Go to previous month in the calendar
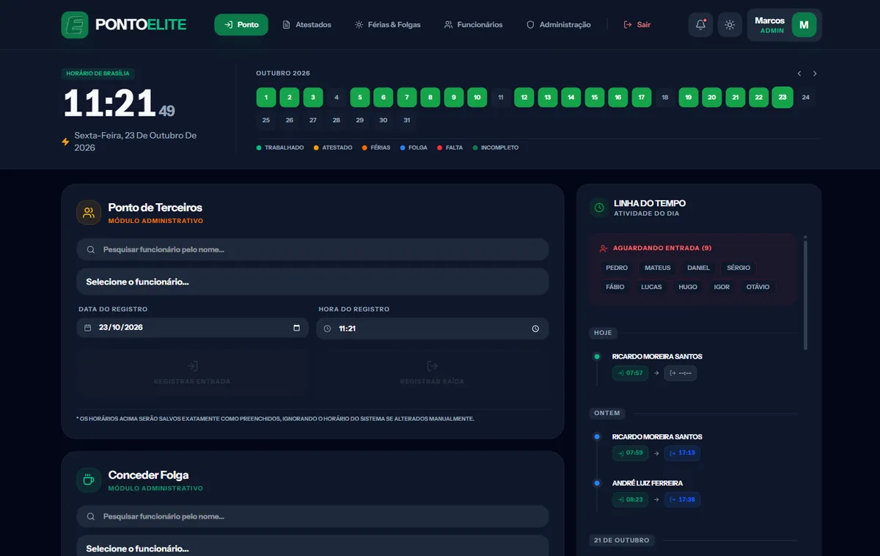The height and width of the screenshot is (556, 880). pyautogui.click(x=799, y=73)
